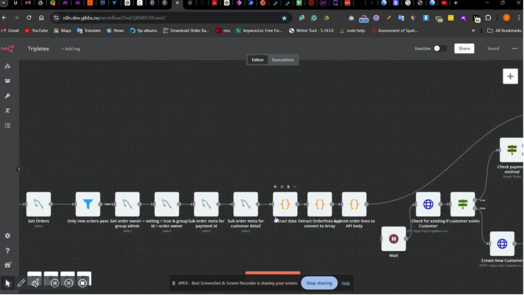This screenshot has height=295, width=524.
Task: Open the gift icon for updates
Action: pyautogui.click(x=7, y=265)
